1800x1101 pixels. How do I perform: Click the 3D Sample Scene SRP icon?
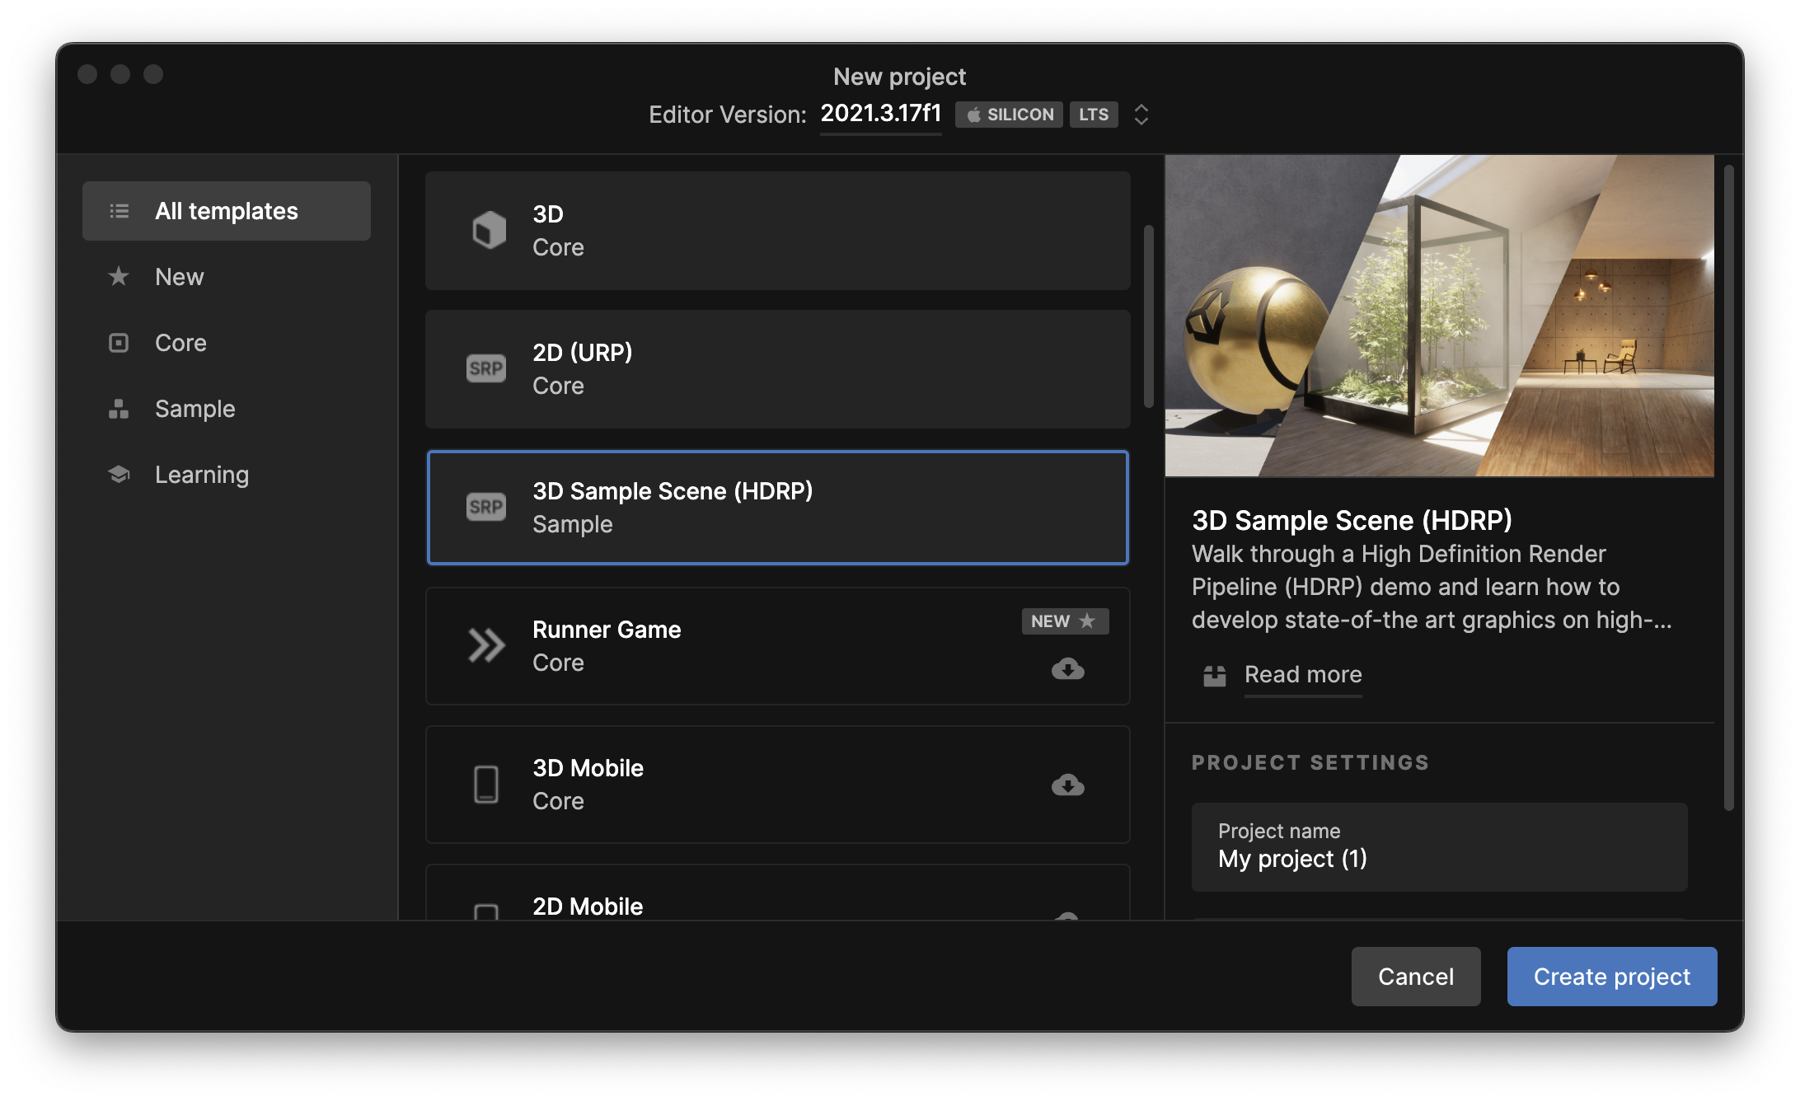pos(486,504)
